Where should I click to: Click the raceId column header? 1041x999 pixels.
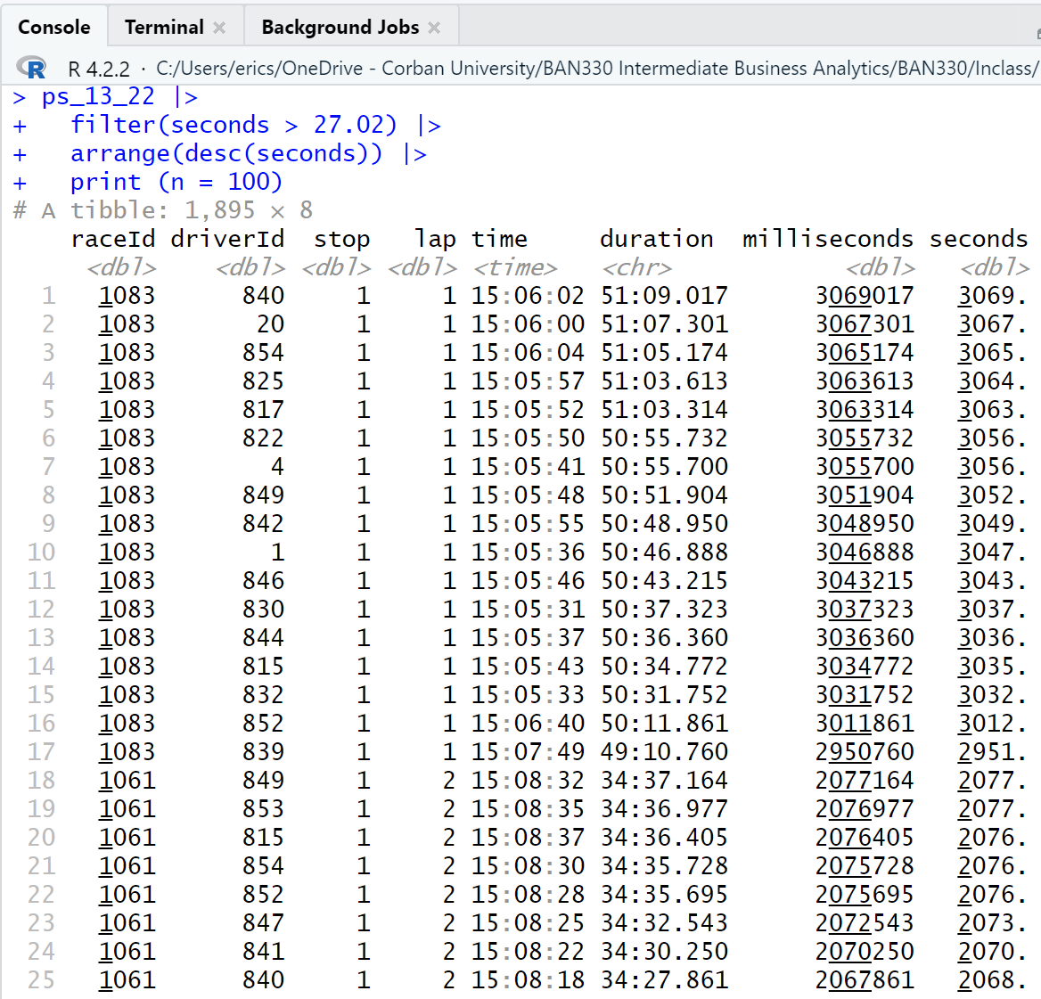tap(113, 239)
